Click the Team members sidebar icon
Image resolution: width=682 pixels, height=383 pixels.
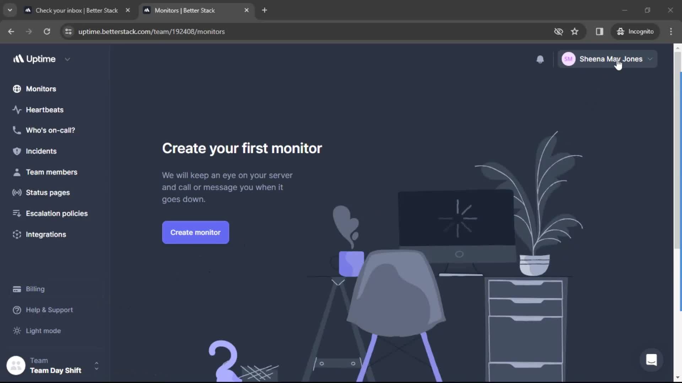16,172
